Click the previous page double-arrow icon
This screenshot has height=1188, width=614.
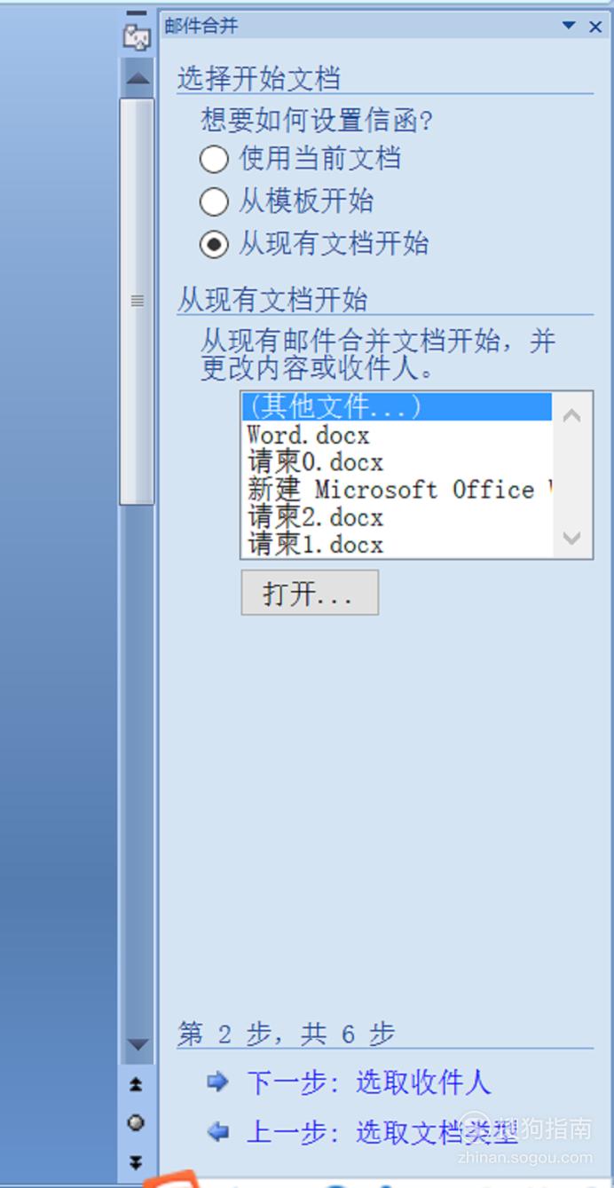pos(136,1084)
